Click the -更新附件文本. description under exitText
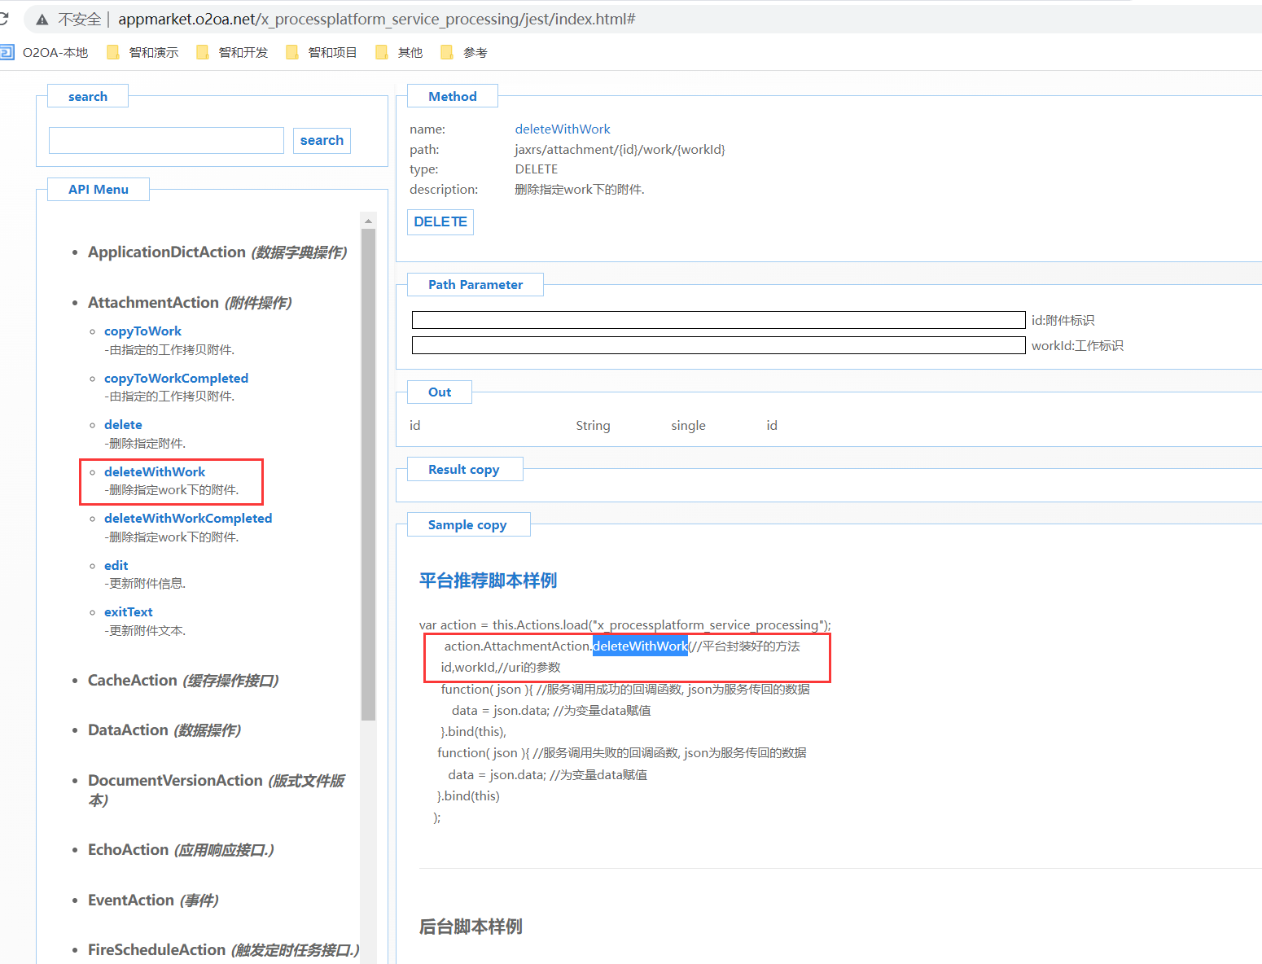 [145, 631]
